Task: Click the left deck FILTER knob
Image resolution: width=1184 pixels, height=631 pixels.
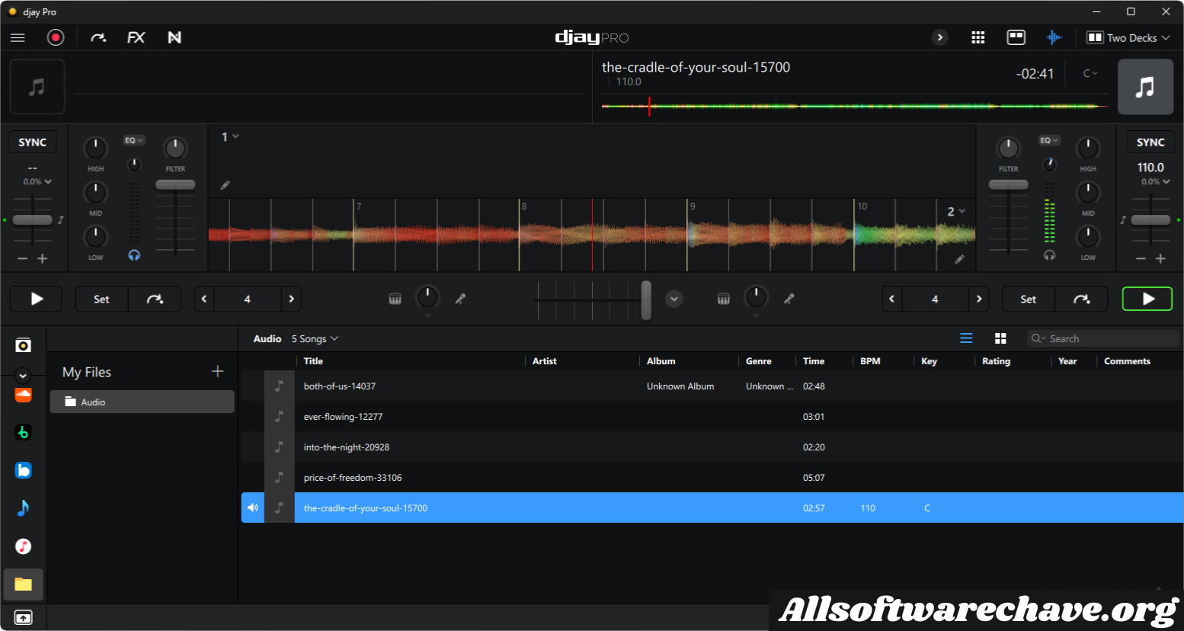Action: click(x=175, y=148)
